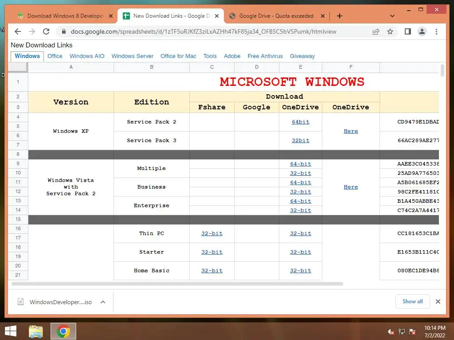
Task: Click the Windows XP OneDrive Here link
Action: 351,131
